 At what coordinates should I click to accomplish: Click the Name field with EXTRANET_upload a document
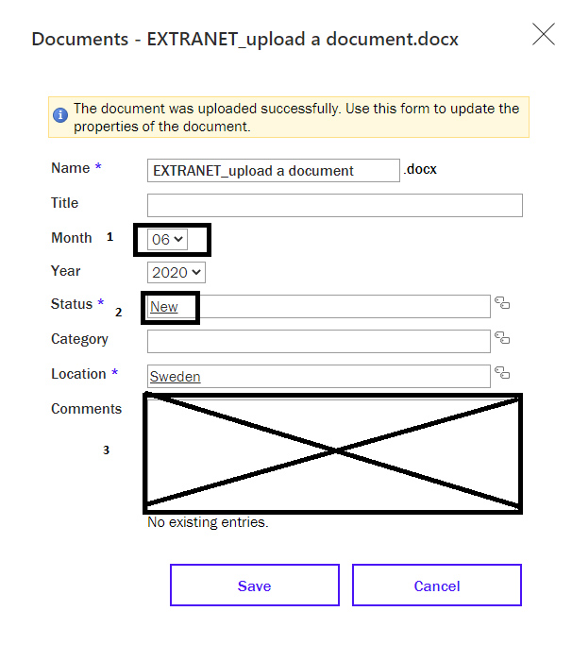274,171
